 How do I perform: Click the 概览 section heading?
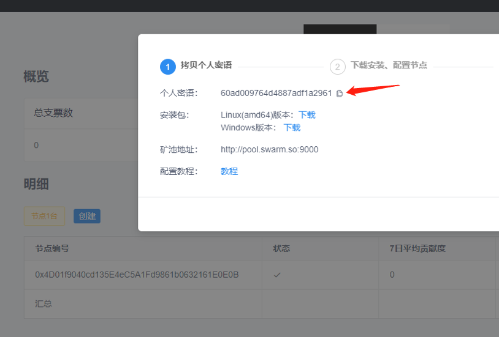pos(36,76)
